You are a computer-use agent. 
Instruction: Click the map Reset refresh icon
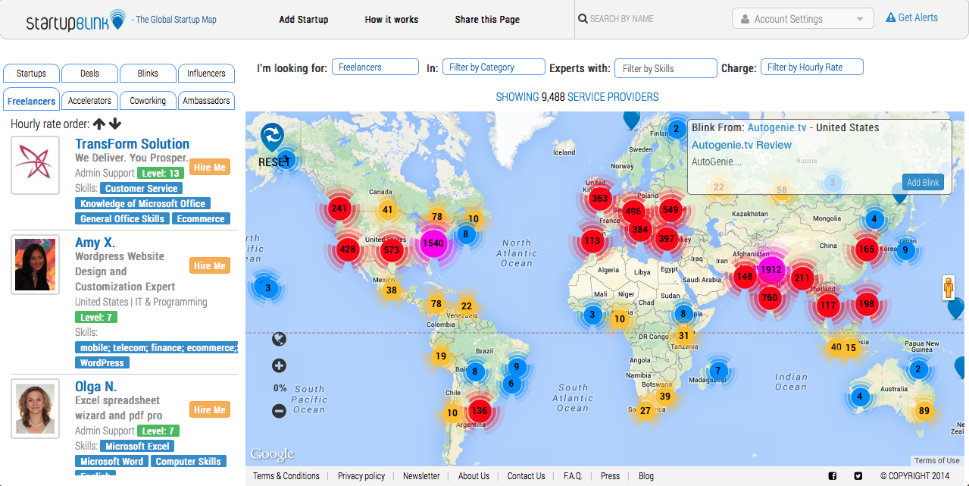click(272, 136)
